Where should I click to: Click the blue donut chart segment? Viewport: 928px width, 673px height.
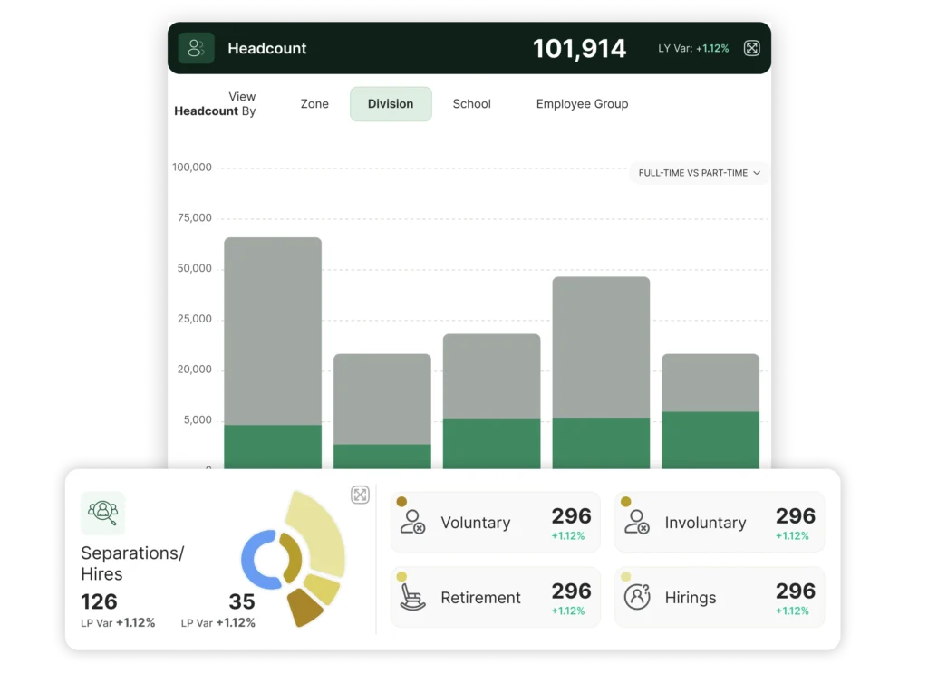[x=249, y=560]
